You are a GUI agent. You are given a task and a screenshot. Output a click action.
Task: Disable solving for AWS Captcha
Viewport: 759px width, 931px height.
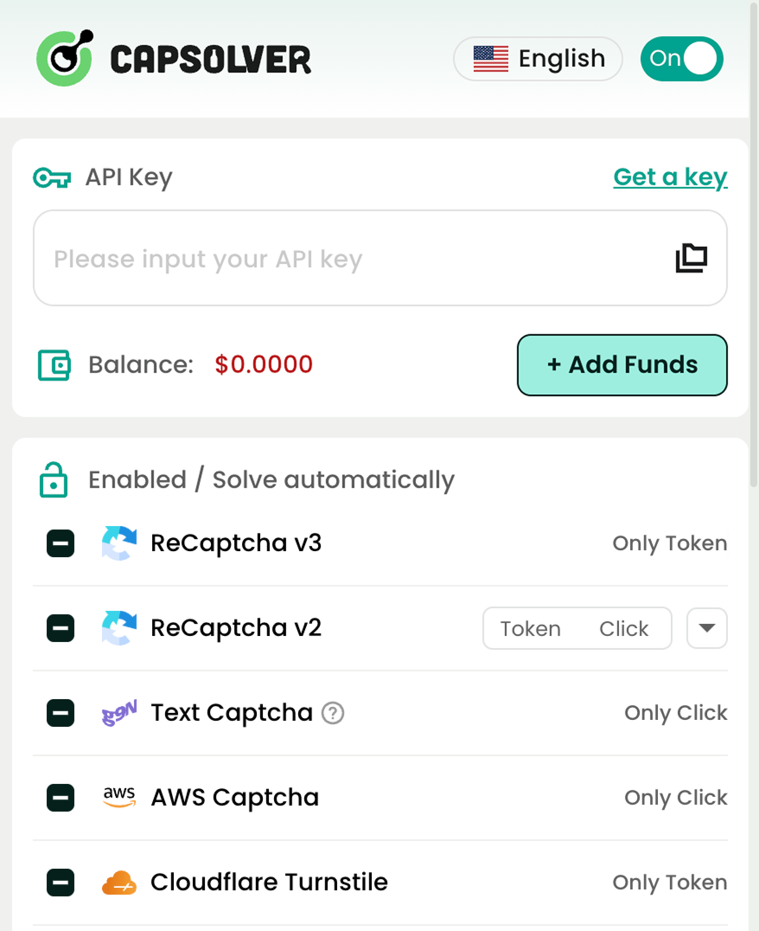60,798
